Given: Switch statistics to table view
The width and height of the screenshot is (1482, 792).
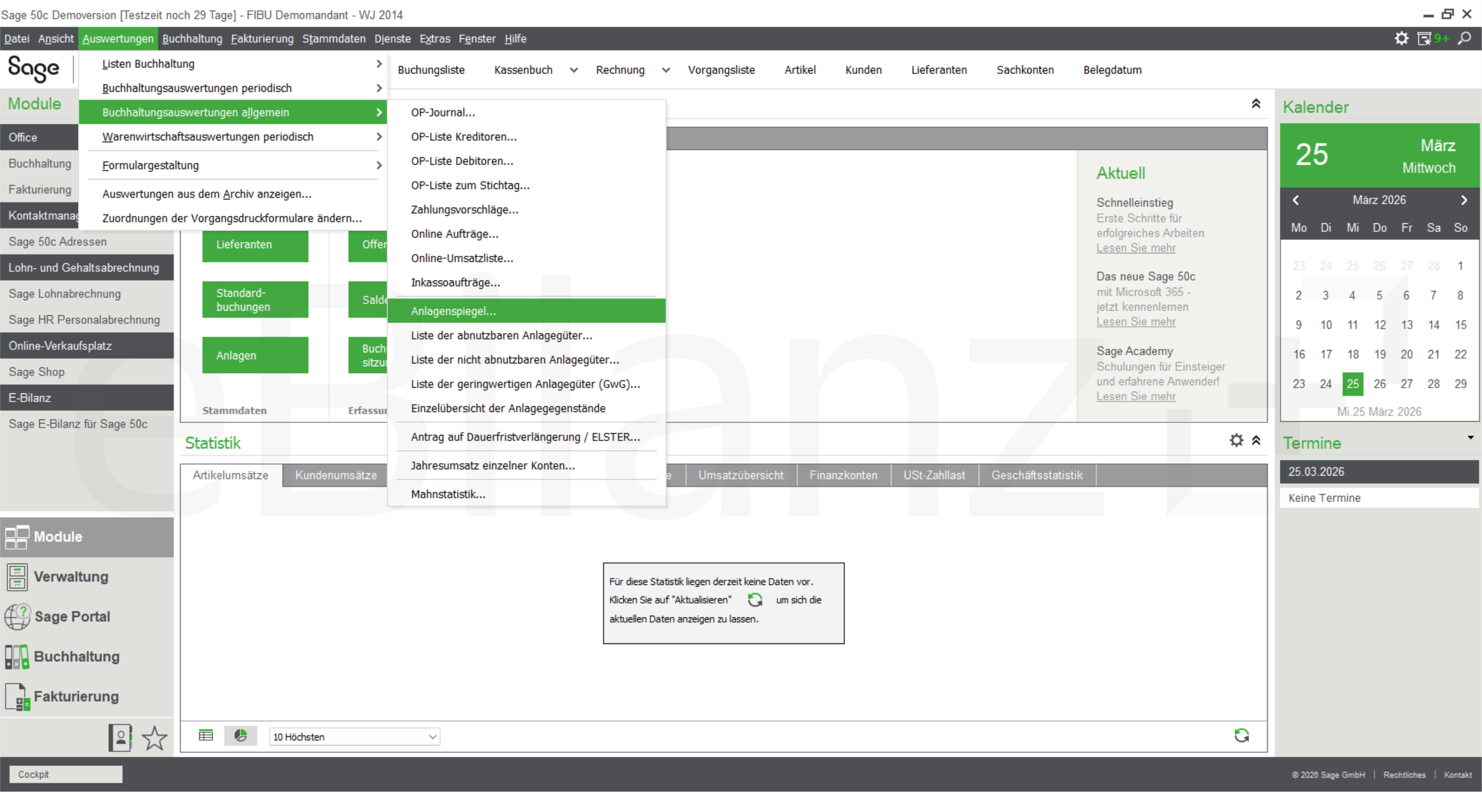Looking at the screenshot, I should pyautogui.click(x=206, y=735).
